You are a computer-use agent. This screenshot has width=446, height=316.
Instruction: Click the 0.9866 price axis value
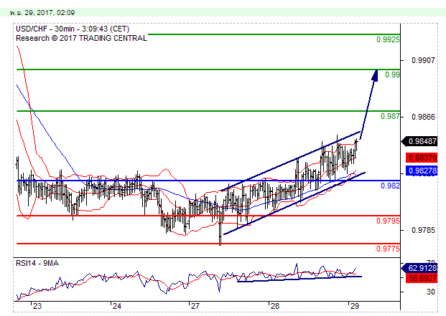click(x=423, y=117)
